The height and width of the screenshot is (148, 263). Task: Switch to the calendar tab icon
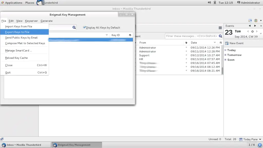(250, 21)
